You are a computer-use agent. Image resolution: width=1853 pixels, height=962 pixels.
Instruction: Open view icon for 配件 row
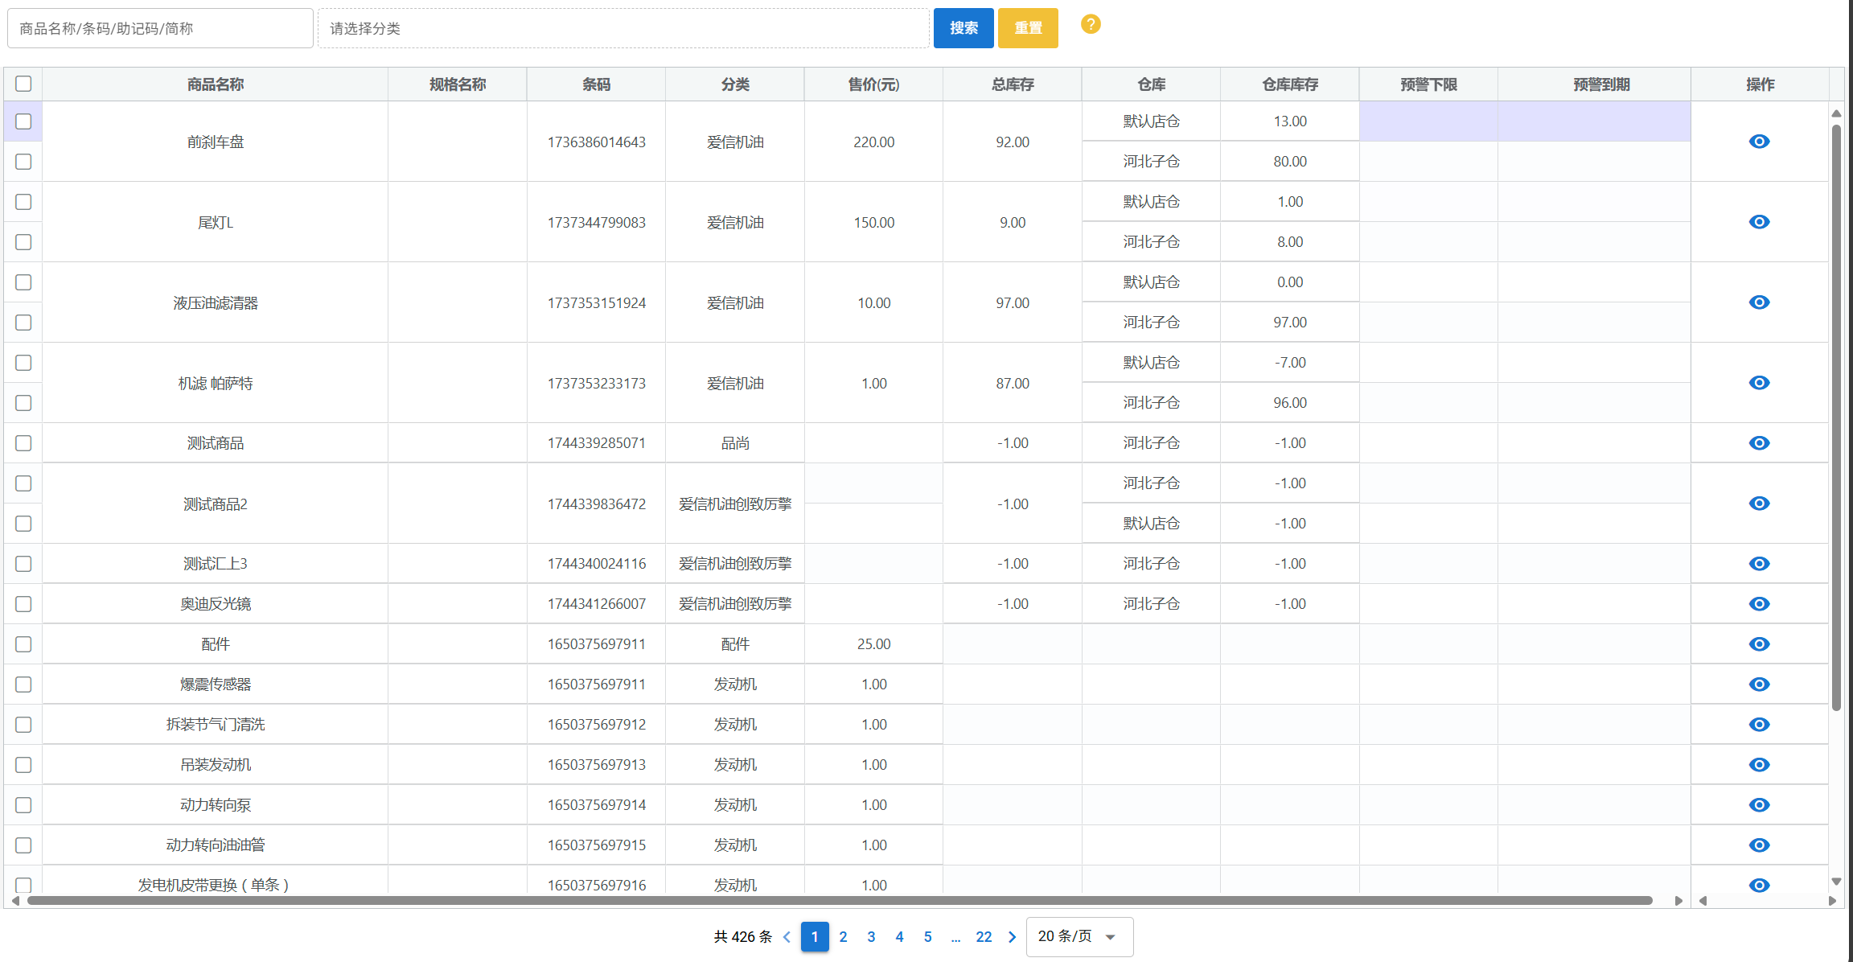pos(1759,644)
